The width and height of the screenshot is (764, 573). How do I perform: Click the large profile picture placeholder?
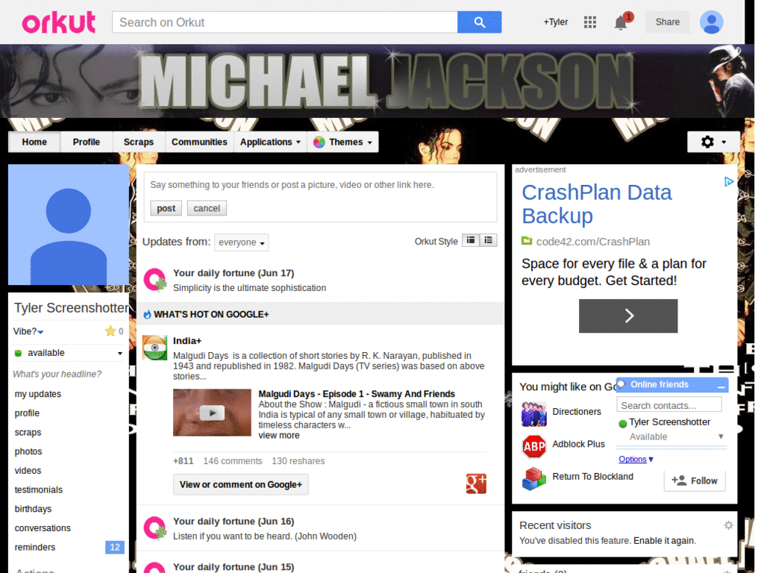pyautogui.click(x=69, y=225)
